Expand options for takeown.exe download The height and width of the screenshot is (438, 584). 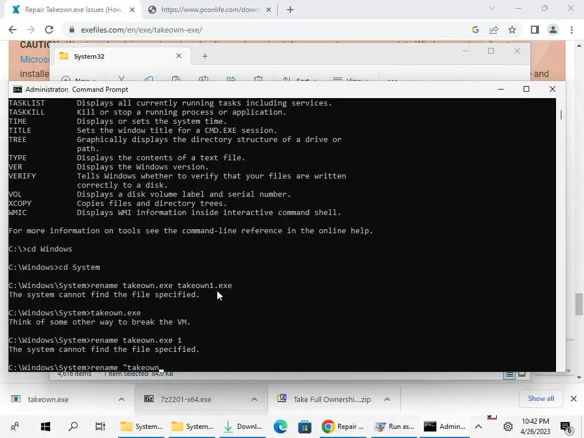(121, 399)
